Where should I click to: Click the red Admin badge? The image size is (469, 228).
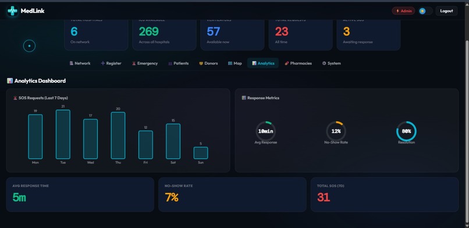tap(403, 11)
